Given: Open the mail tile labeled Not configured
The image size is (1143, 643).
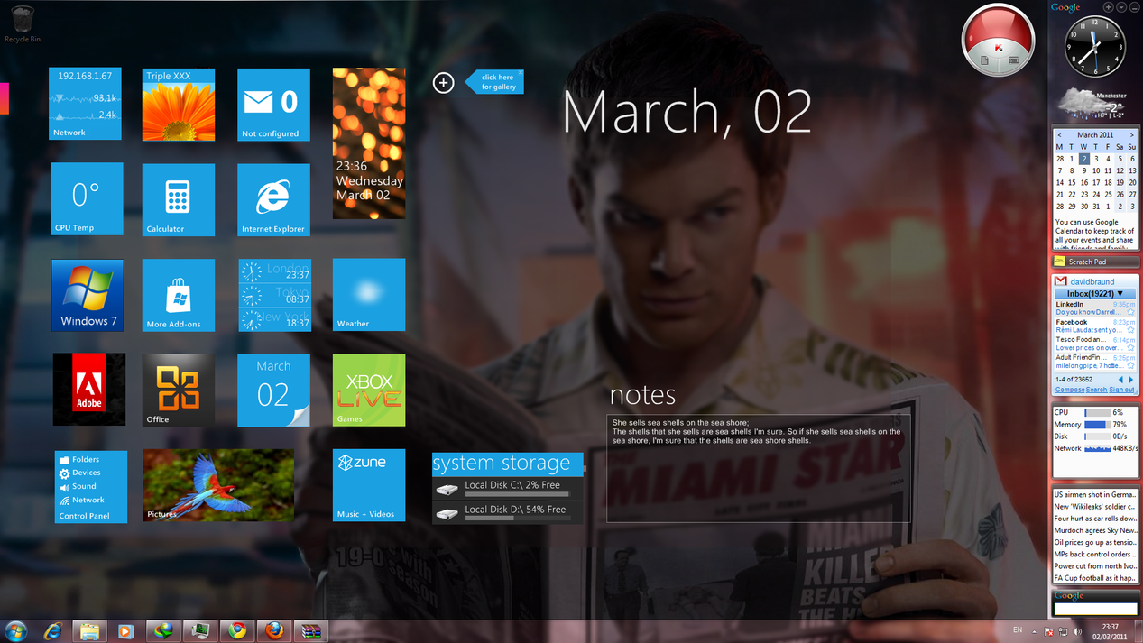Looking at the screenshot, I should pos(273,104).
